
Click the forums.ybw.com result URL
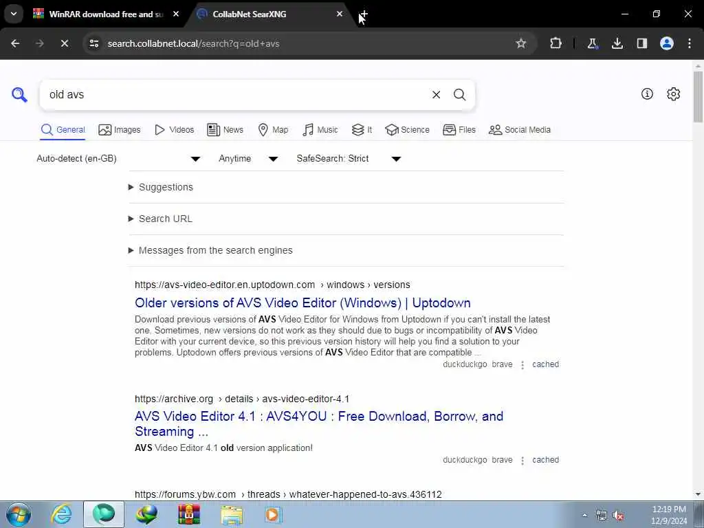point(288,494)
